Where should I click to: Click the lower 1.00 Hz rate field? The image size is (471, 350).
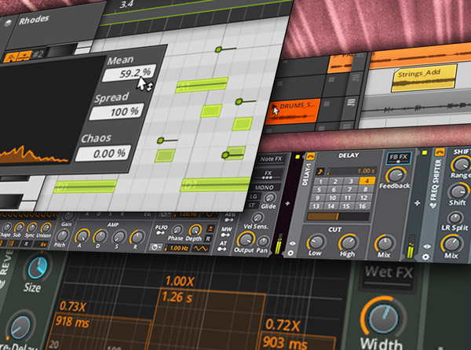point(177,248)
